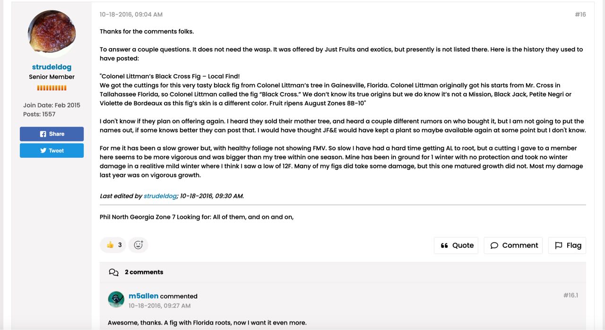
Task: Click the thumbs up reaction on the post
Action: pyautogui.click(x=113, y=245)
